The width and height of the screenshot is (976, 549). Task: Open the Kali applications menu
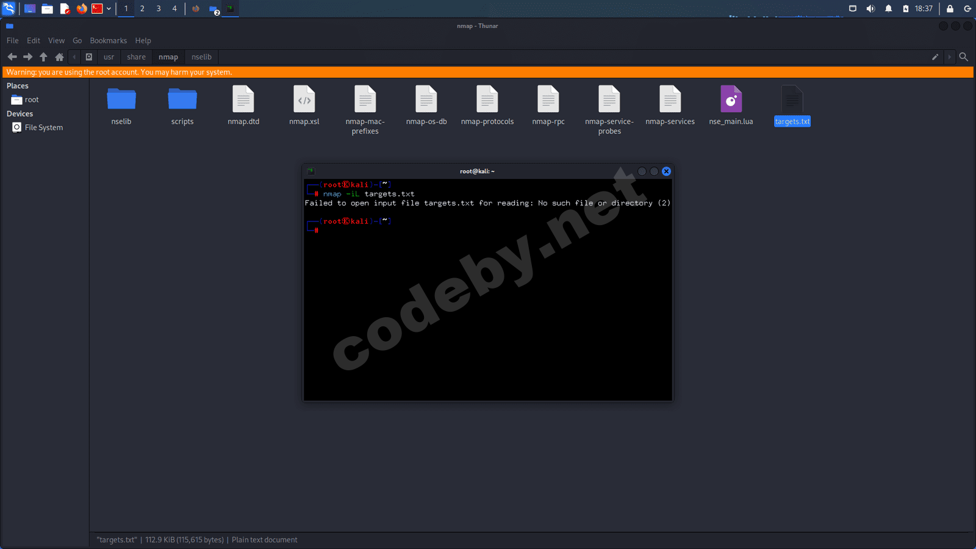9,9
